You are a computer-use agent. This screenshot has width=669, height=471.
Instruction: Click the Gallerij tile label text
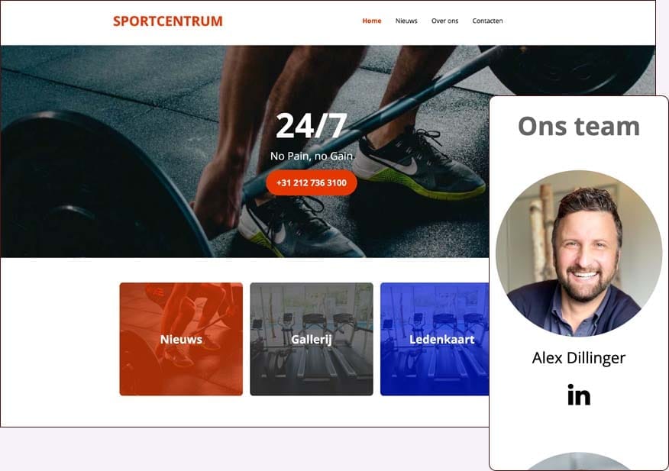click(312, 340)
